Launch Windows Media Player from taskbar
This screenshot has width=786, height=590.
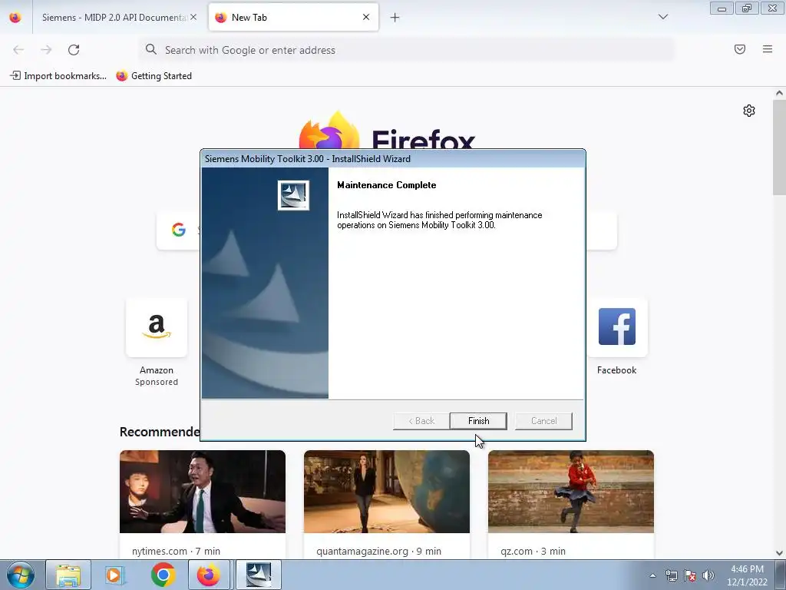[115, 575]
